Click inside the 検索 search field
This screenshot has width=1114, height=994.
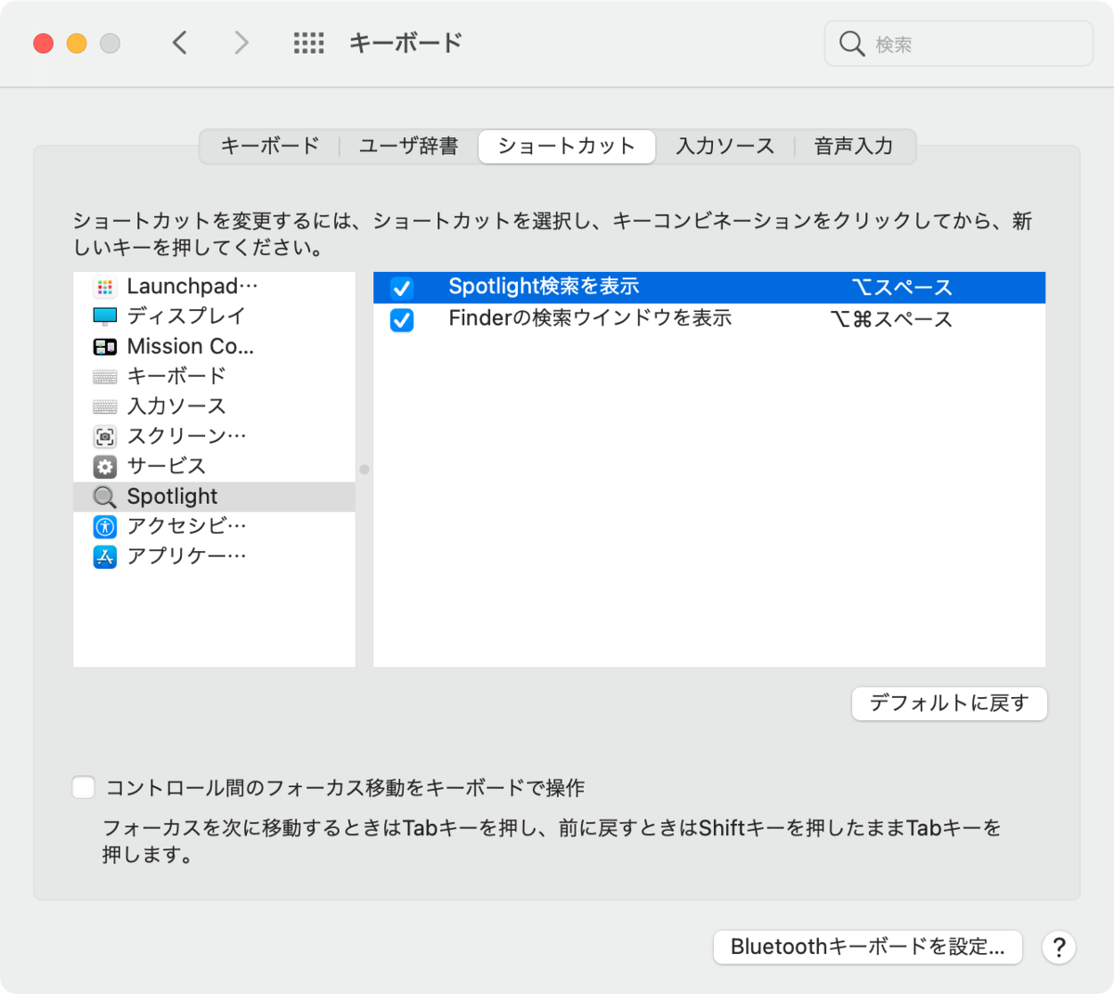click(956, 43)
